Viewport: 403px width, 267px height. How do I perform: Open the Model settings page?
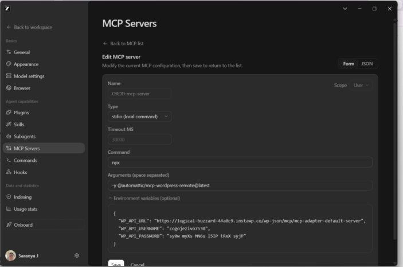[x=44, y=76]
